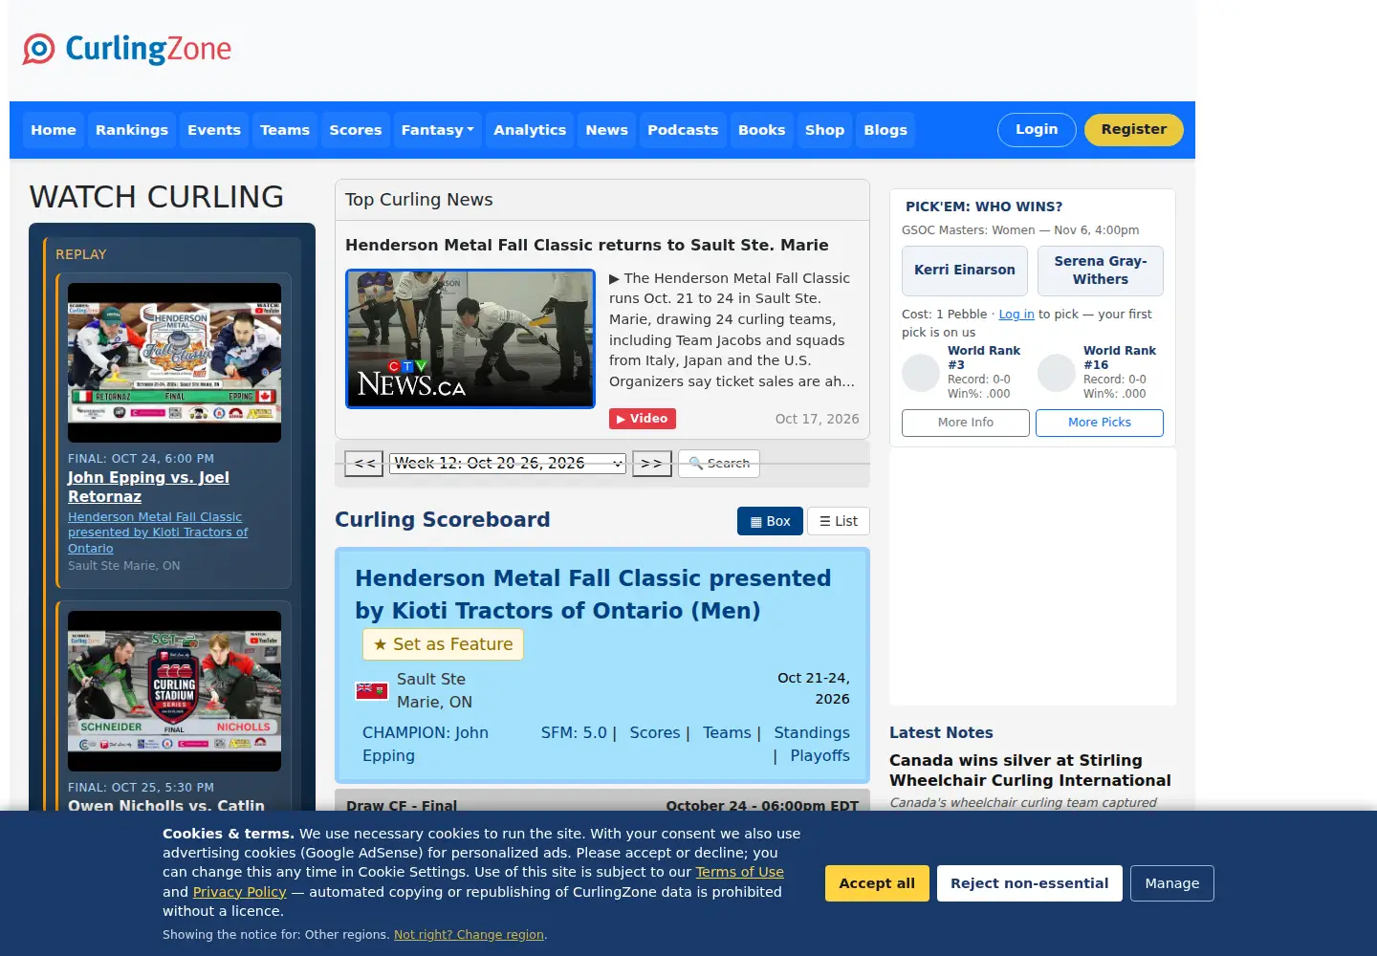Switch the scoreboard to List view
1377x956 pixels.
(x=839, y=521)
